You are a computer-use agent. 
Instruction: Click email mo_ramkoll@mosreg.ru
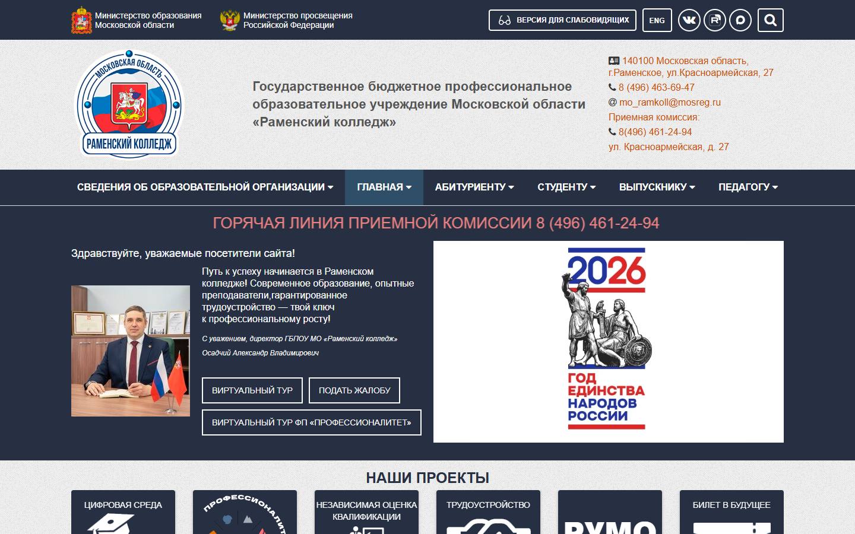[x=670, y=102]
